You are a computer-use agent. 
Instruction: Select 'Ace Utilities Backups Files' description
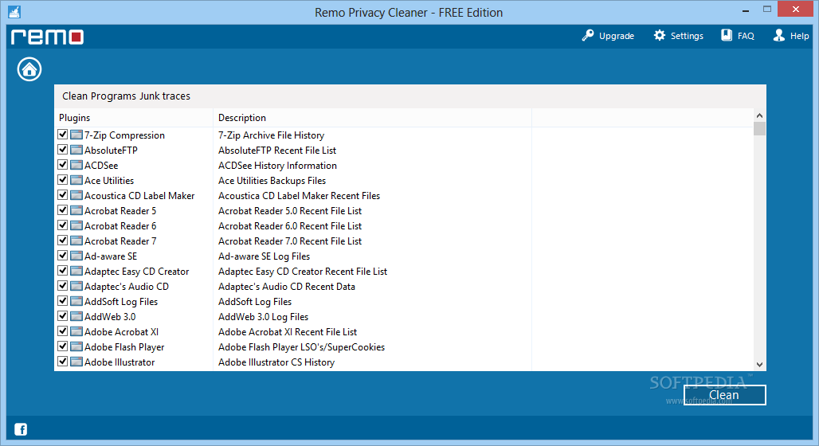(x=272, y=181)
